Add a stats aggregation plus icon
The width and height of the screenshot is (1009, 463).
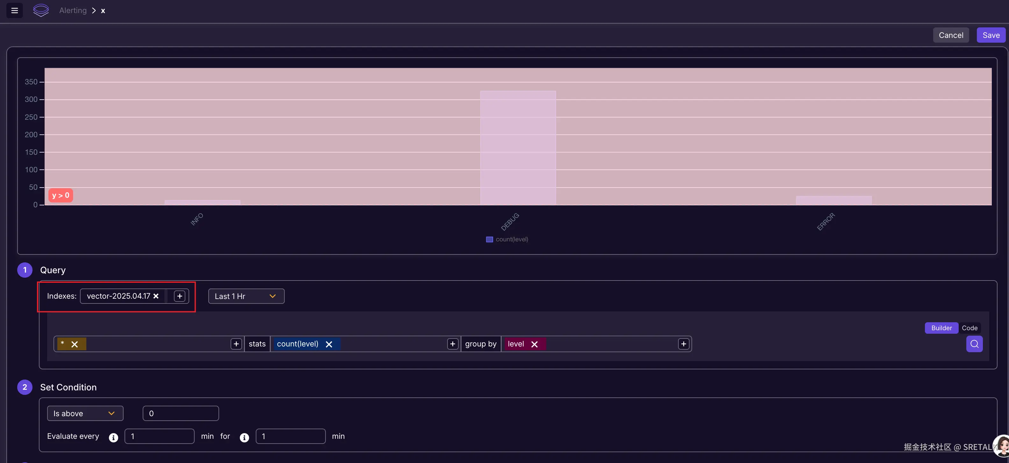[x=452, y=344]
